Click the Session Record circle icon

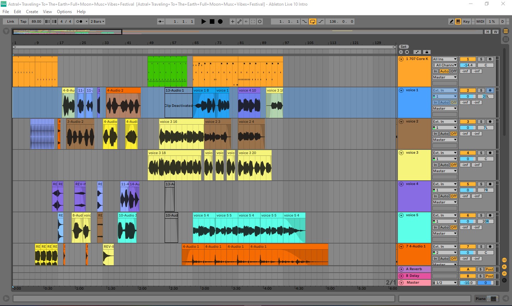[260, 22]
